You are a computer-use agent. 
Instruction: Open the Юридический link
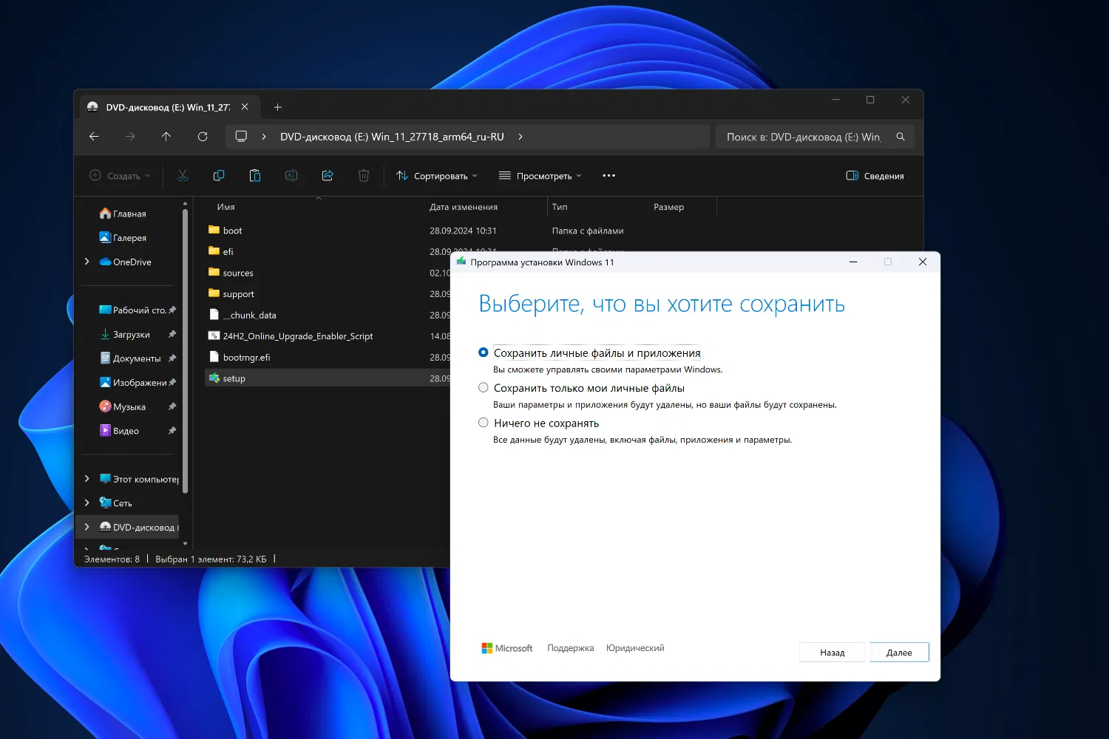point(635,648)
